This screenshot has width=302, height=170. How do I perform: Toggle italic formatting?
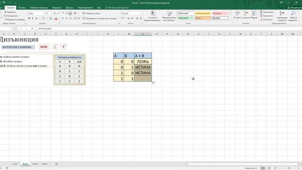(33, 18)
